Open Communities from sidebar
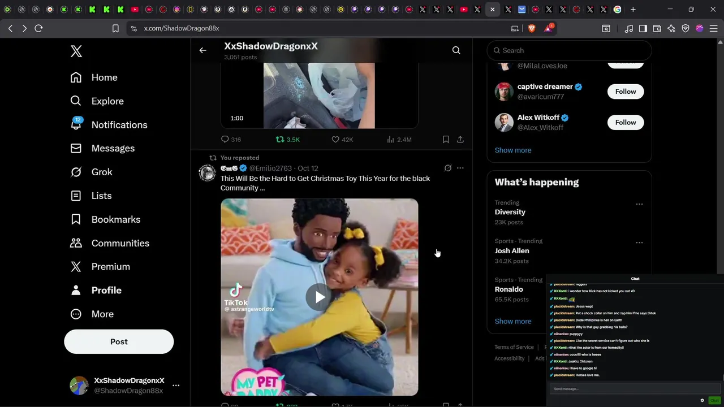 [110, 243]
